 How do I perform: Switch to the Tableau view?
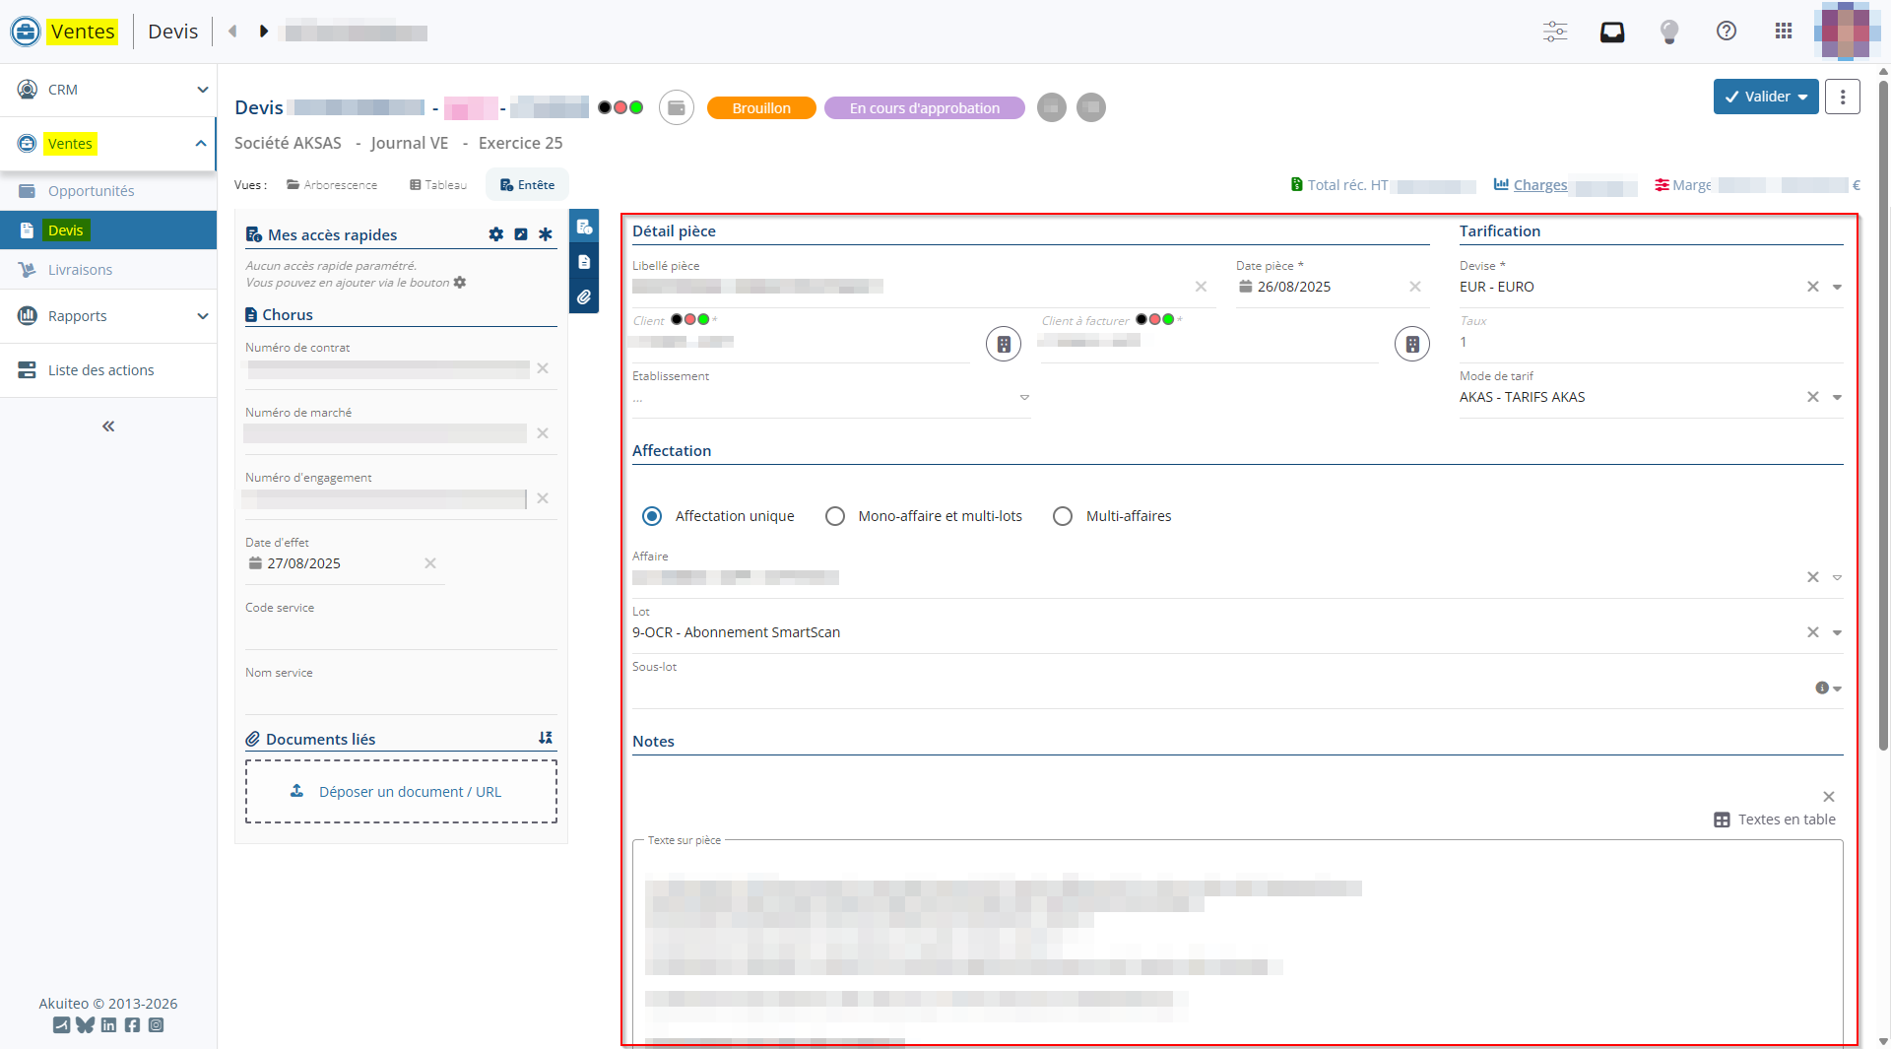438,185
